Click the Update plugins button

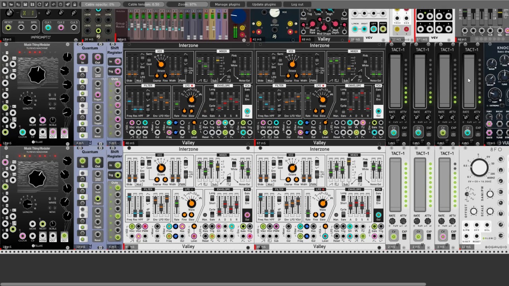pos(264,4)
